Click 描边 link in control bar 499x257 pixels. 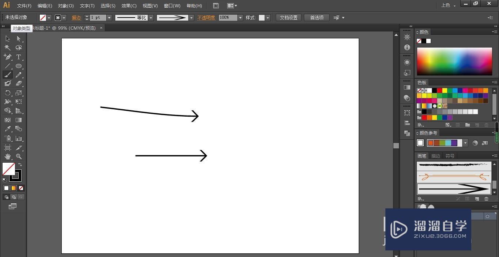76,18
